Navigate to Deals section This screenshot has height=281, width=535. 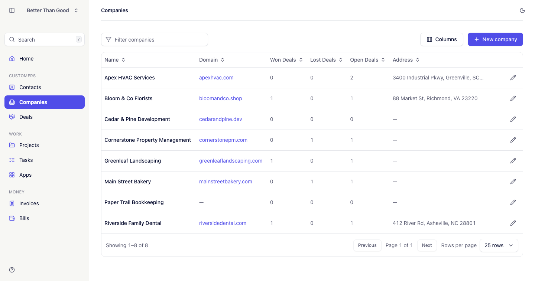point(45,117)
